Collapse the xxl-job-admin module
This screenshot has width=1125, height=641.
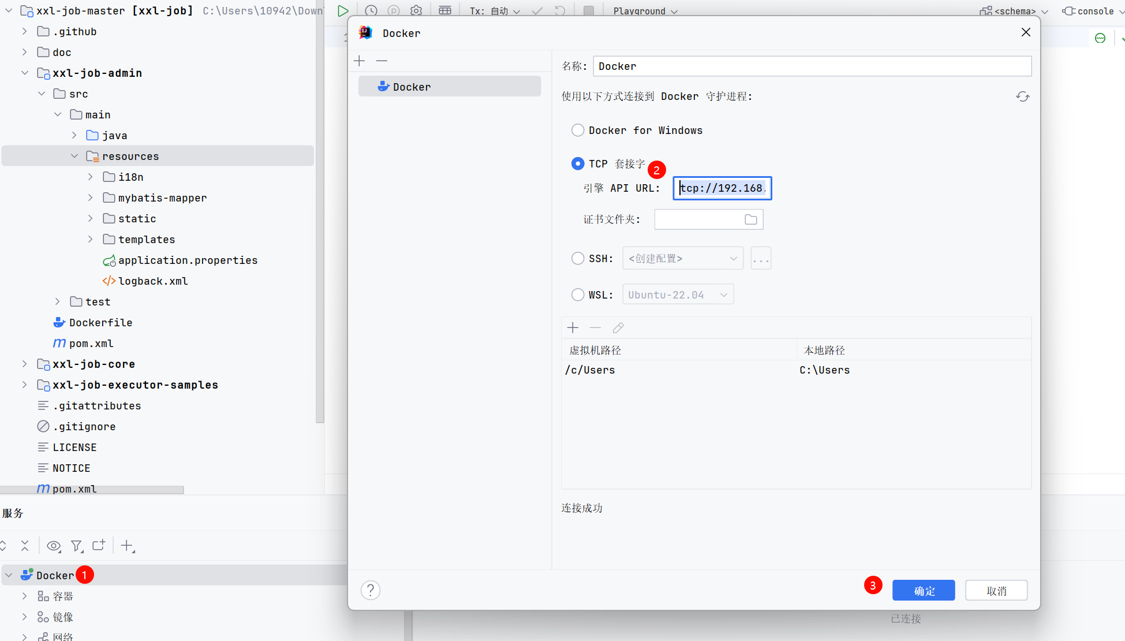[24, 73]
